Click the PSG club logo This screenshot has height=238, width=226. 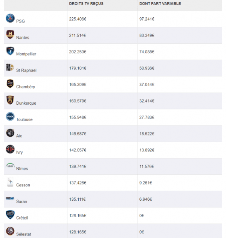click(10, 18)
